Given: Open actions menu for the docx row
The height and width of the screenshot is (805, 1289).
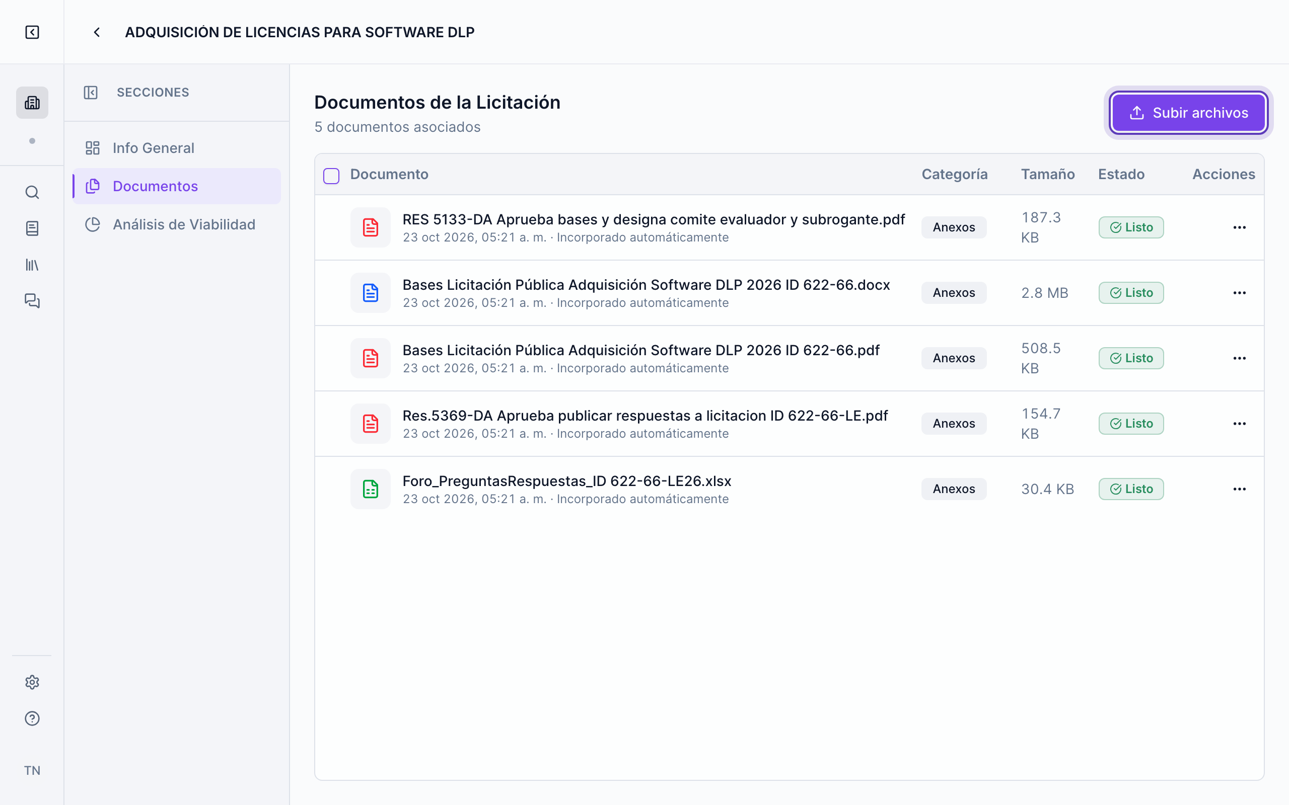Looking at the screenshot, I should coord(1239,293).
